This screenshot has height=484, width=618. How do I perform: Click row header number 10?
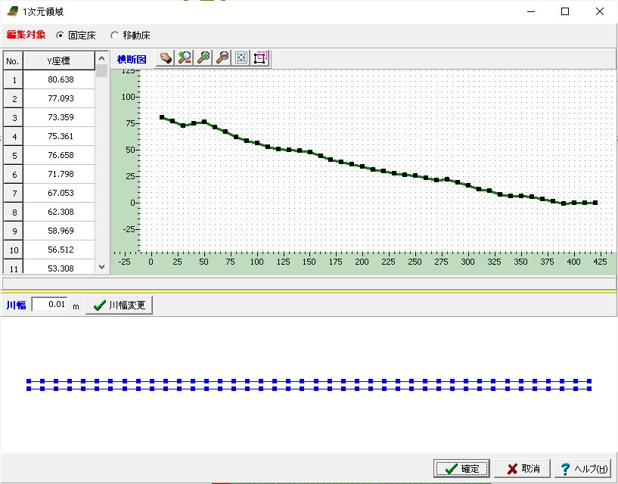click(x=13, y=250)
